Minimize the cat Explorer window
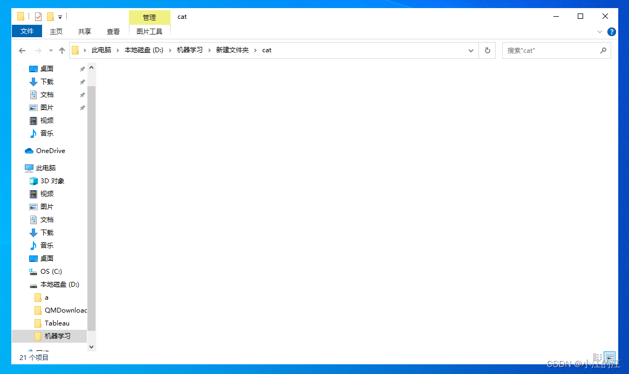The width and height of the screenshot is (629, 374). 556,16
